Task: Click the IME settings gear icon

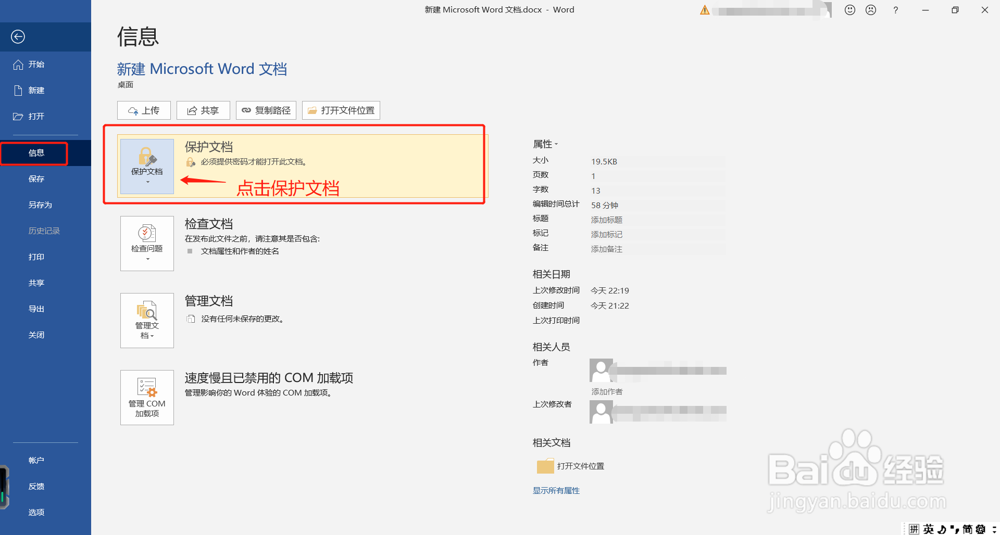Action: click(x=981, y=529)
